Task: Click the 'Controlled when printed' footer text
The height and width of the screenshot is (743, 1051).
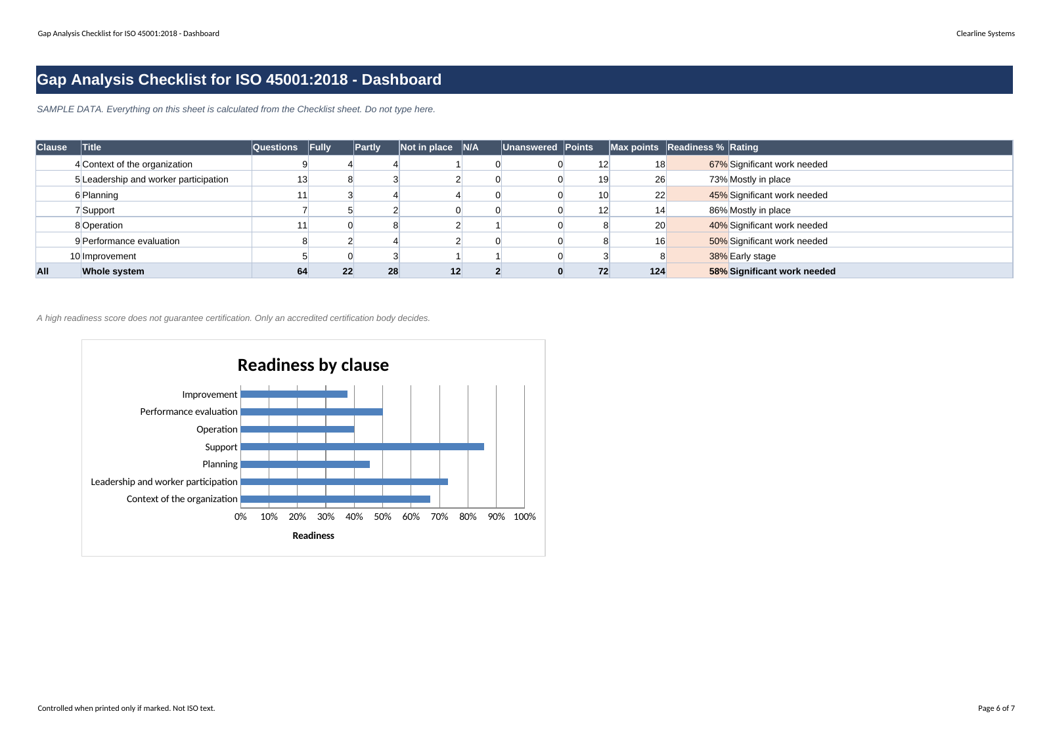Action: 126,708
